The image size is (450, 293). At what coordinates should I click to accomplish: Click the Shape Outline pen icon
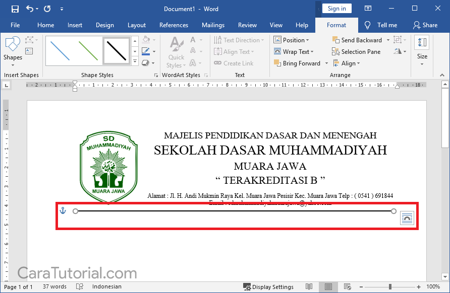click(x=146, y=51)
